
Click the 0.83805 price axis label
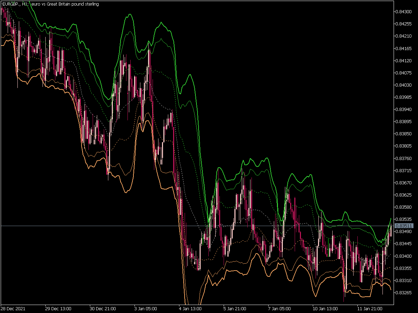coord(404,146)
